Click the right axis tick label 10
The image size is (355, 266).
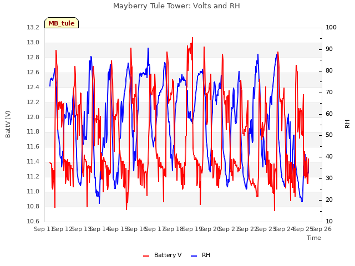(x=329, y=221)
